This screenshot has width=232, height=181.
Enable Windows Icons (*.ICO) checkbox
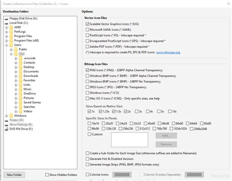click(88, 93)
